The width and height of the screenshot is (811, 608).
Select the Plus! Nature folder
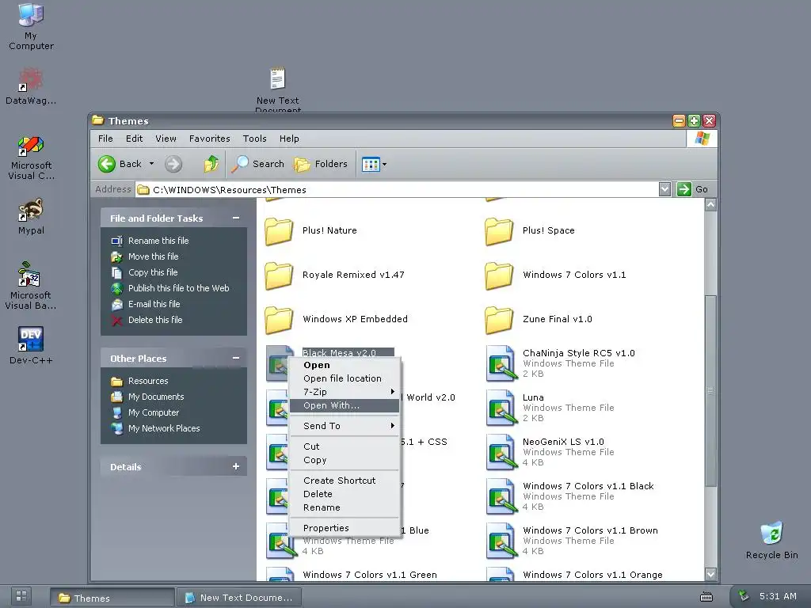pos(311,231)
